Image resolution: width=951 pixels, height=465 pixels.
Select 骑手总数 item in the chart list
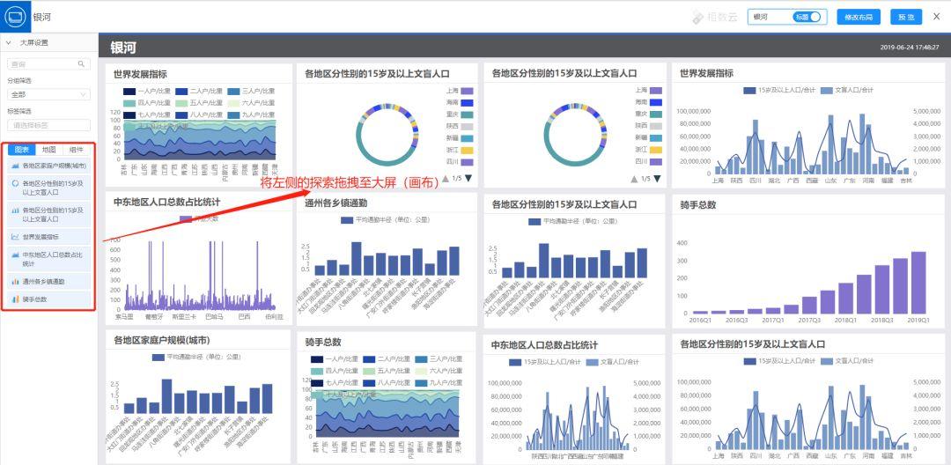(x=49, y=299)
